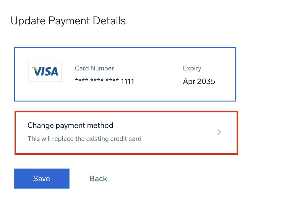Click the Back link
This screenshot has height=203, width=307.
click(98, 178)
